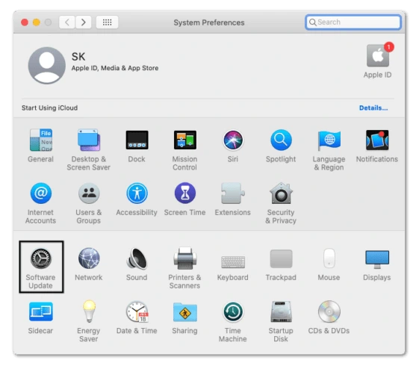Screen dimensions: 419x369
Task: Click the Show All grid button
Action: tap(107, 22)
